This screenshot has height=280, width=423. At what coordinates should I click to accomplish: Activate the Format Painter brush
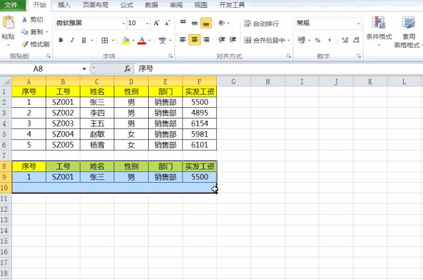coord(25,44)
